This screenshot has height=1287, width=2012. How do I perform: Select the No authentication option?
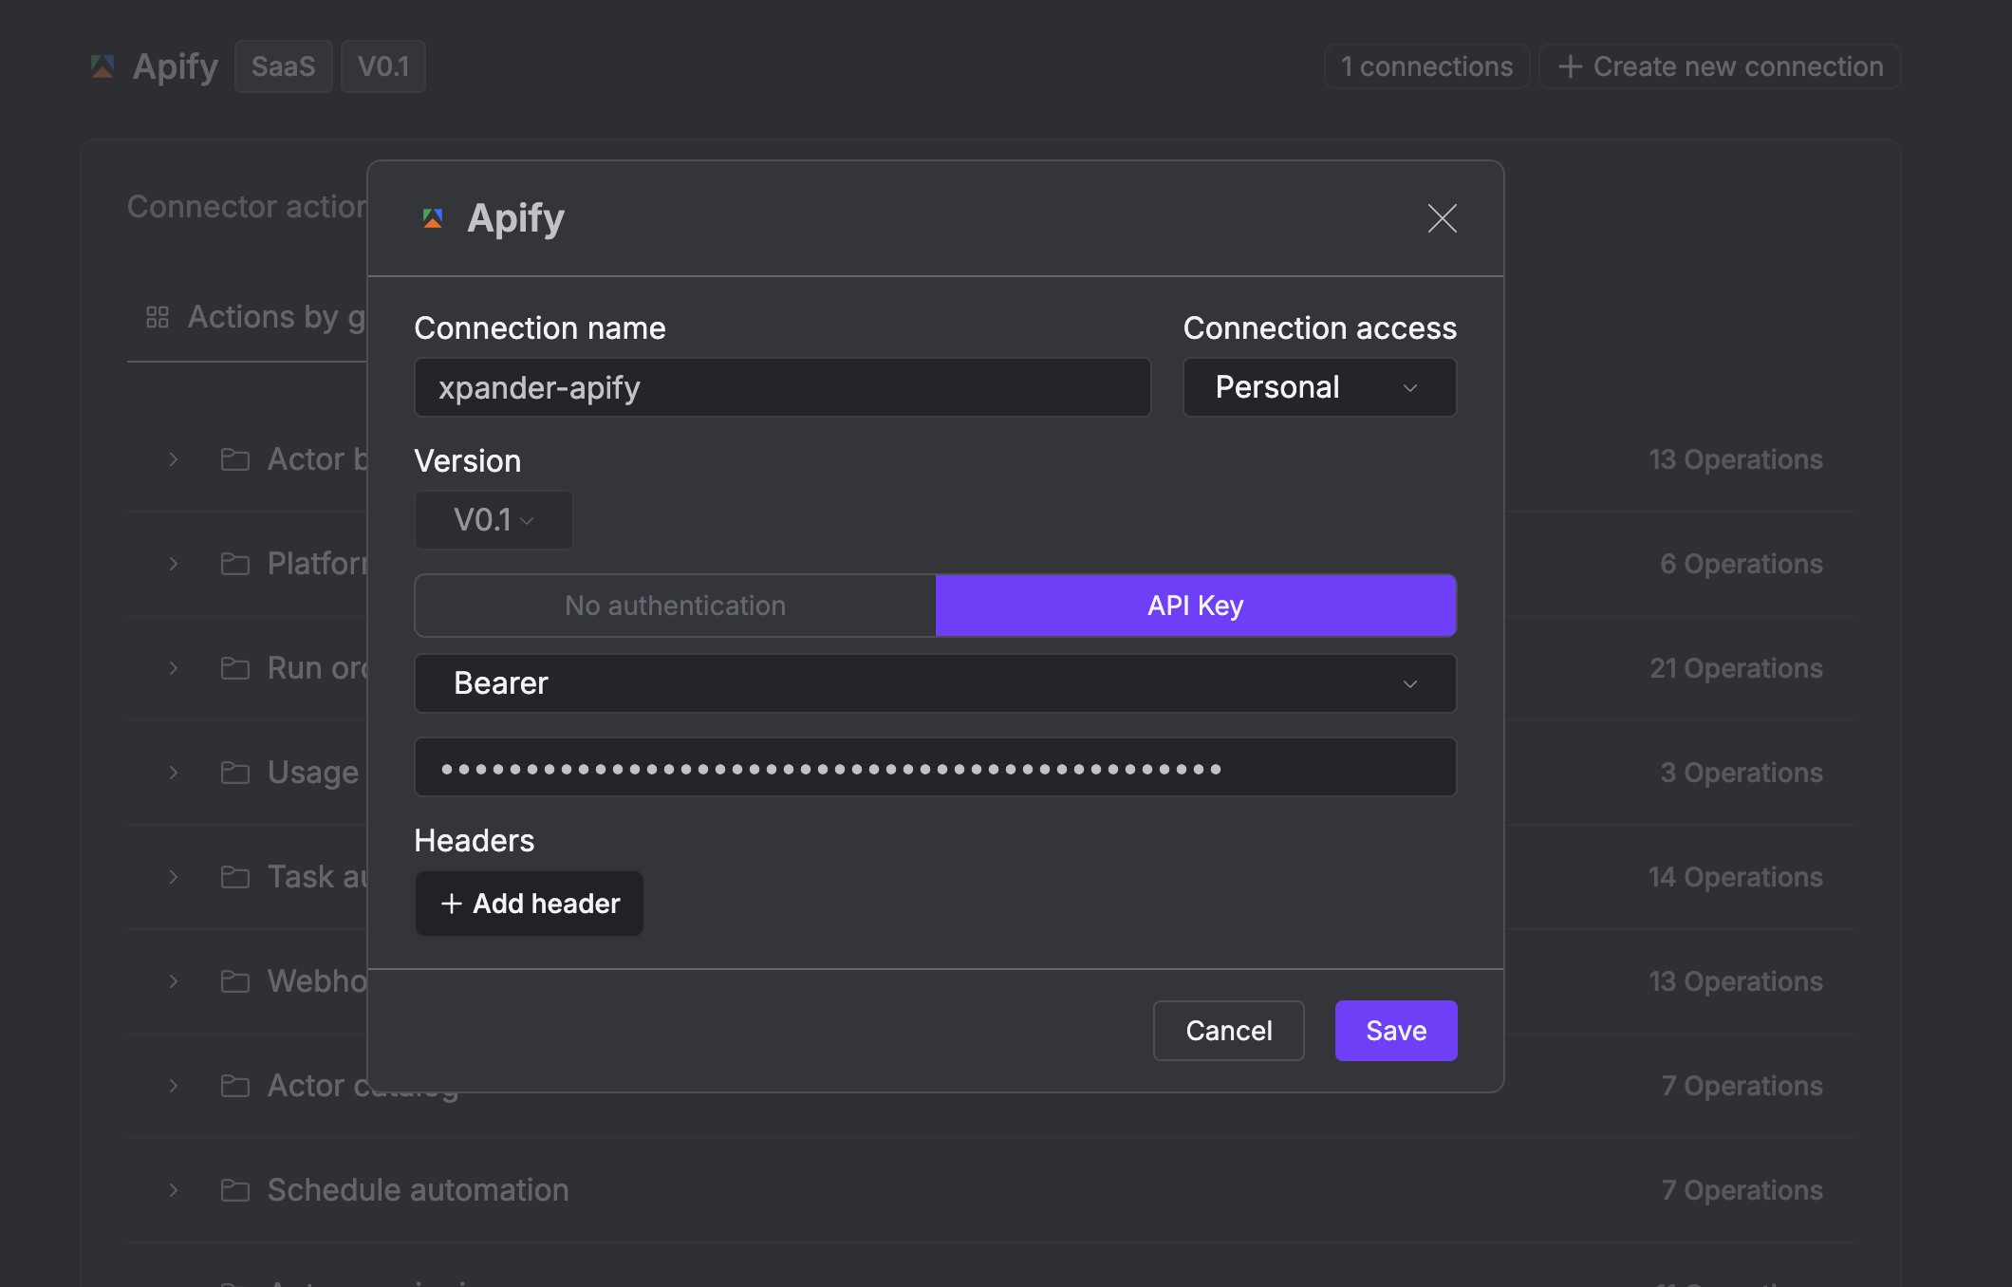[675, 606]
